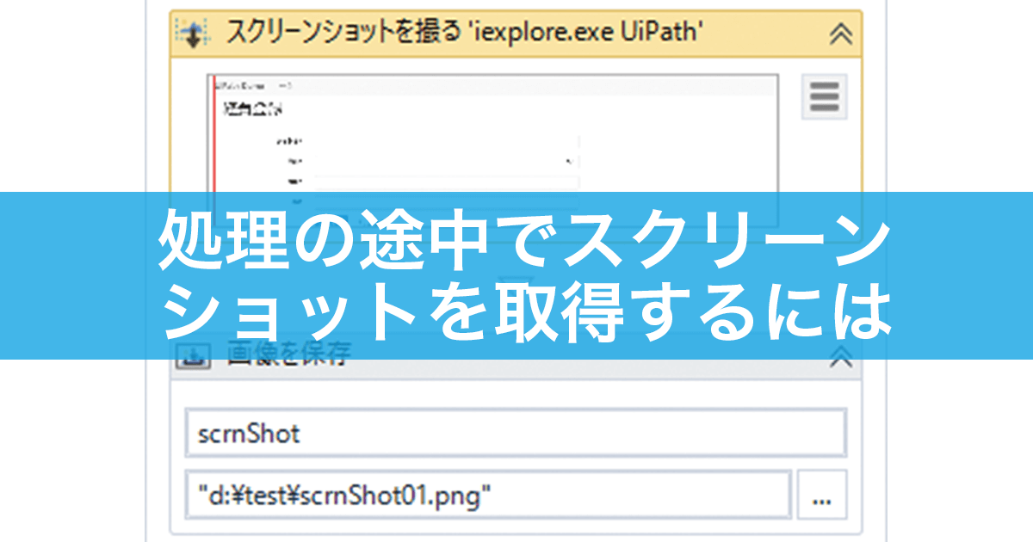Collapse the スクリーンショットを撮る activity
The height and width of the screenshot is (542, 1033).
pos(840,34)
